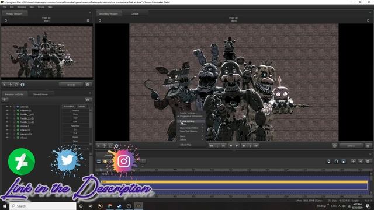Open the File menu
Screen dimensions: 374x210
[4, 7]
